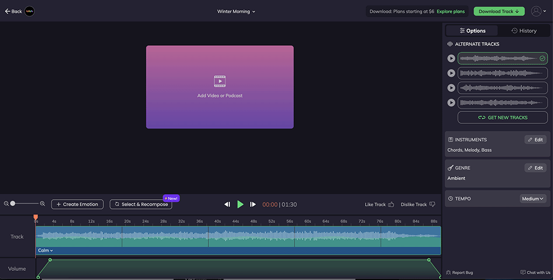Select the fourth alternate track waveform
The width and height of the screenshot is (553, 280).
[502, 103]
